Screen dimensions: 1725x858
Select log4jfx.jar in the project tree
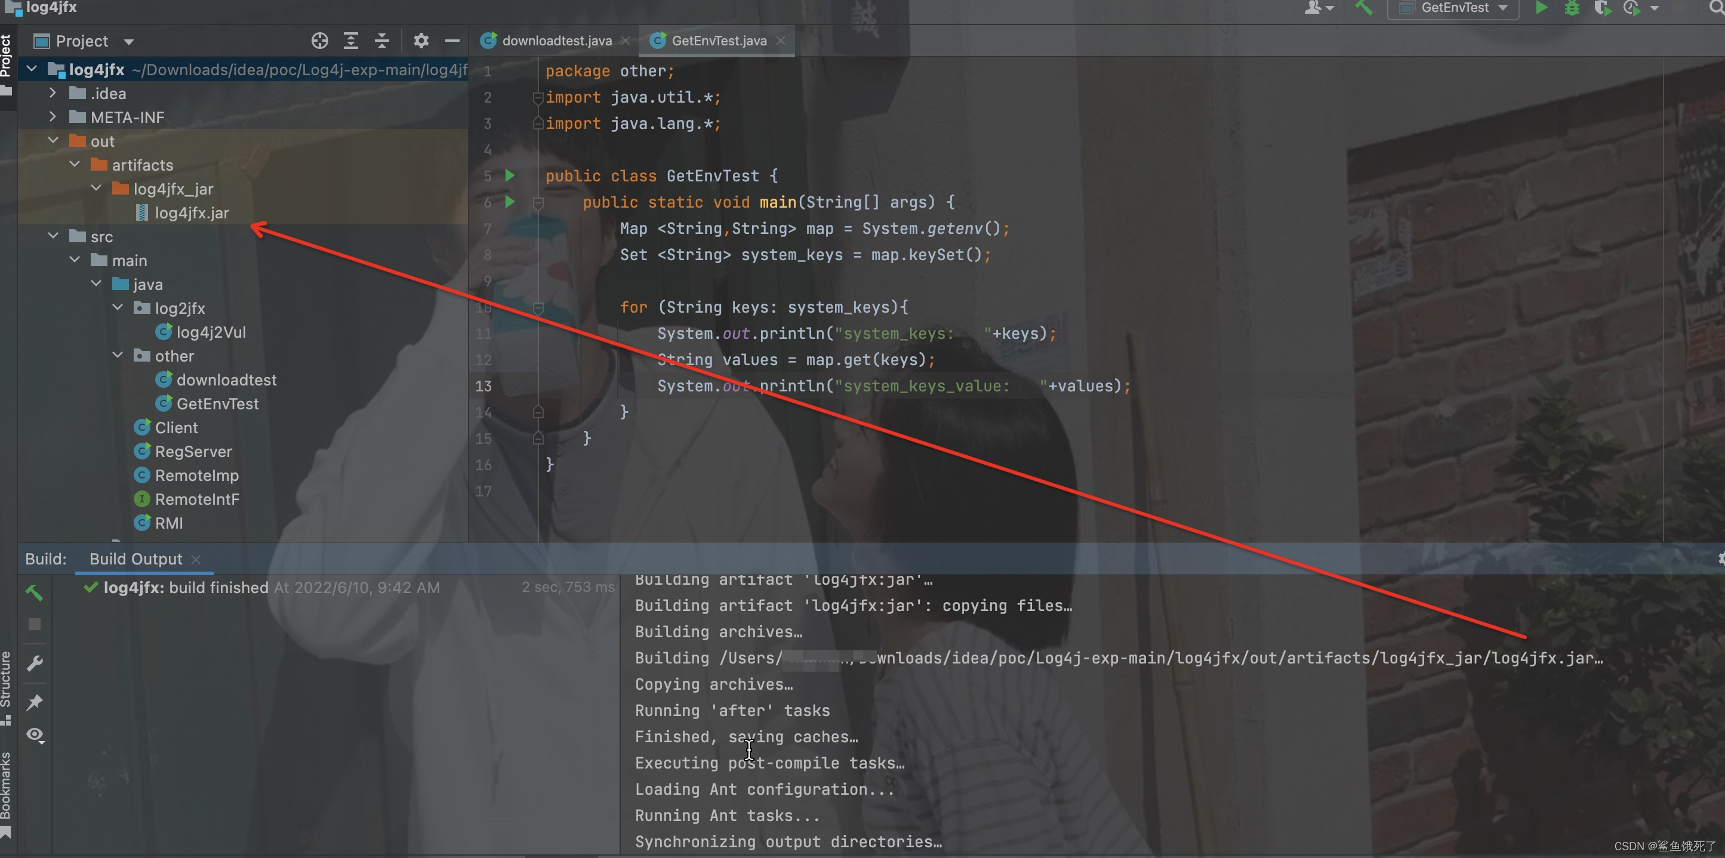[x=192, y=213]
